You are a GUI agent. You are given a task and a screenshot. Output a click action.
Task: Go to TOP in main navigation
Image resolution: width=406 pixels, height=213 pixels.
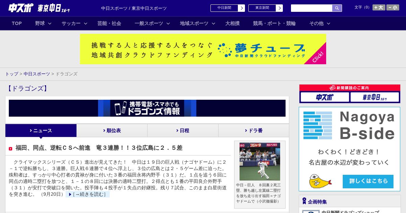(x=17, y=23)
